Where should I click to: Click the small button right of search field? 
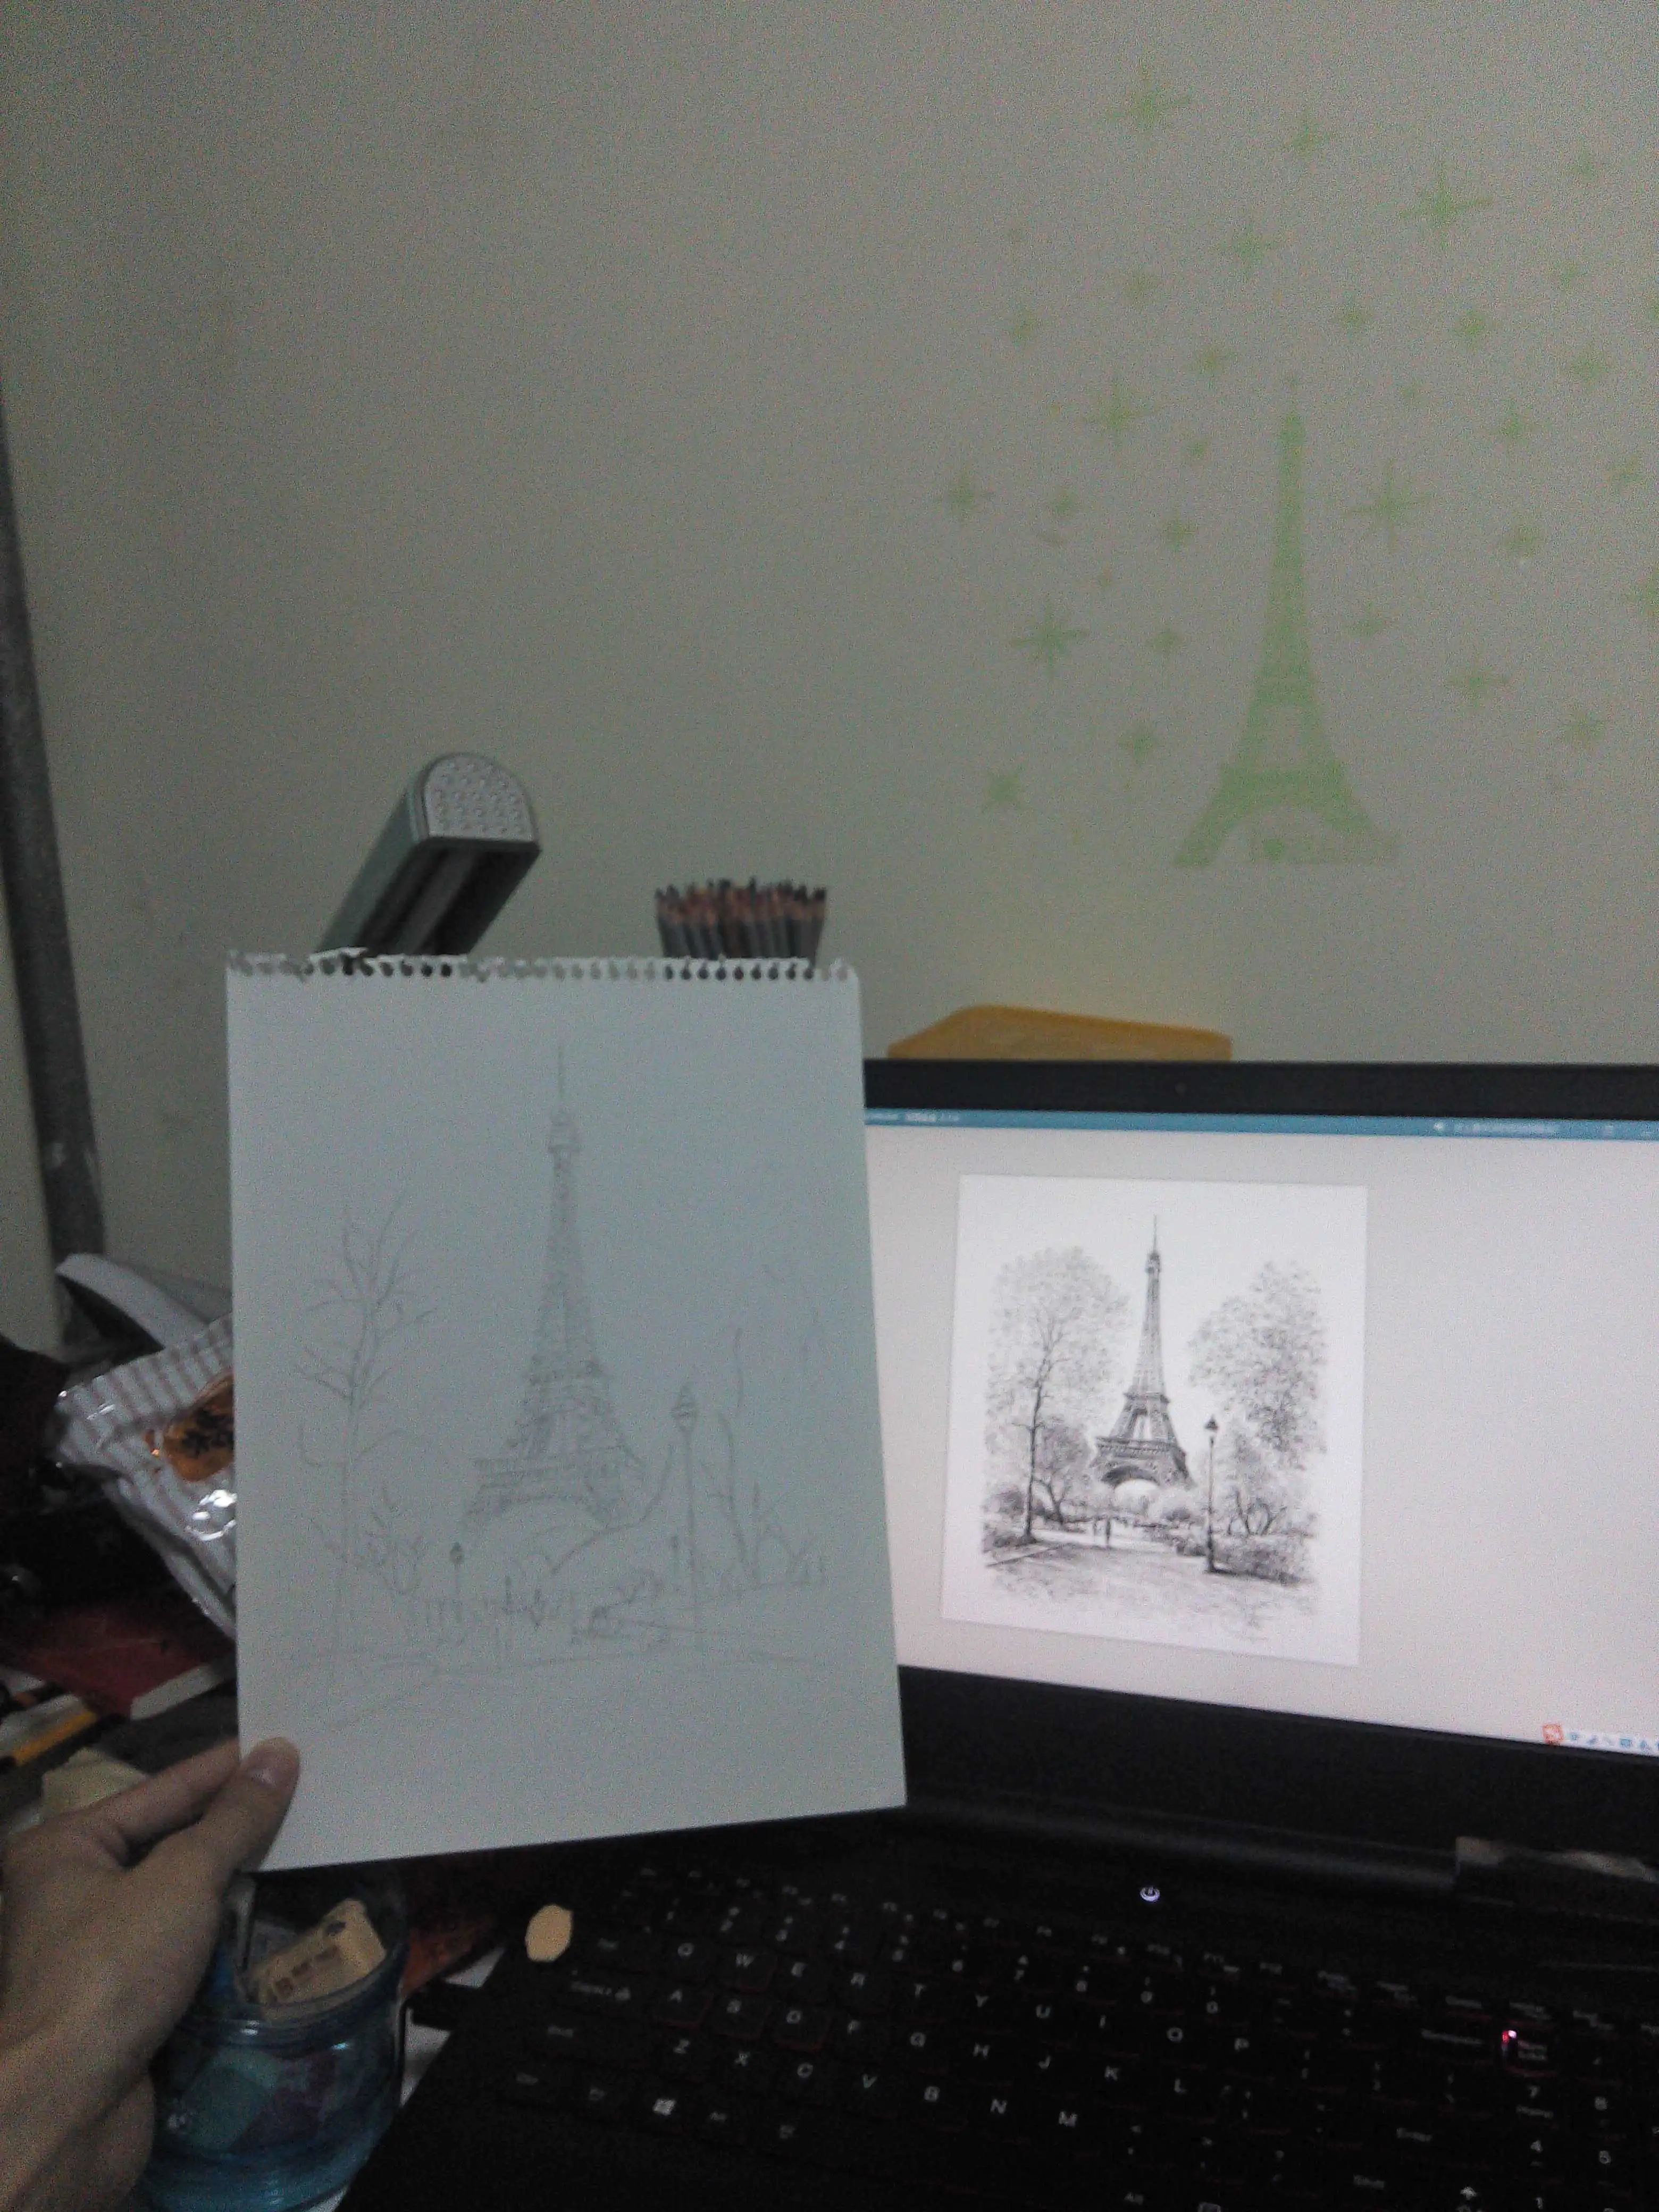[1609, 1130]
